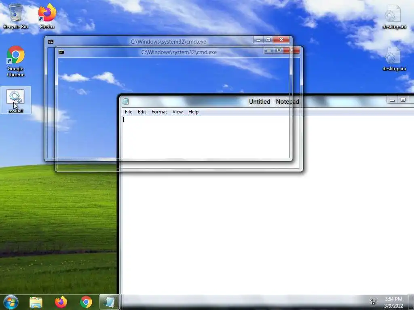The width and height of the screenshot is (414, 310).
Task: Maximize the Notepad window
Action: 403,100
